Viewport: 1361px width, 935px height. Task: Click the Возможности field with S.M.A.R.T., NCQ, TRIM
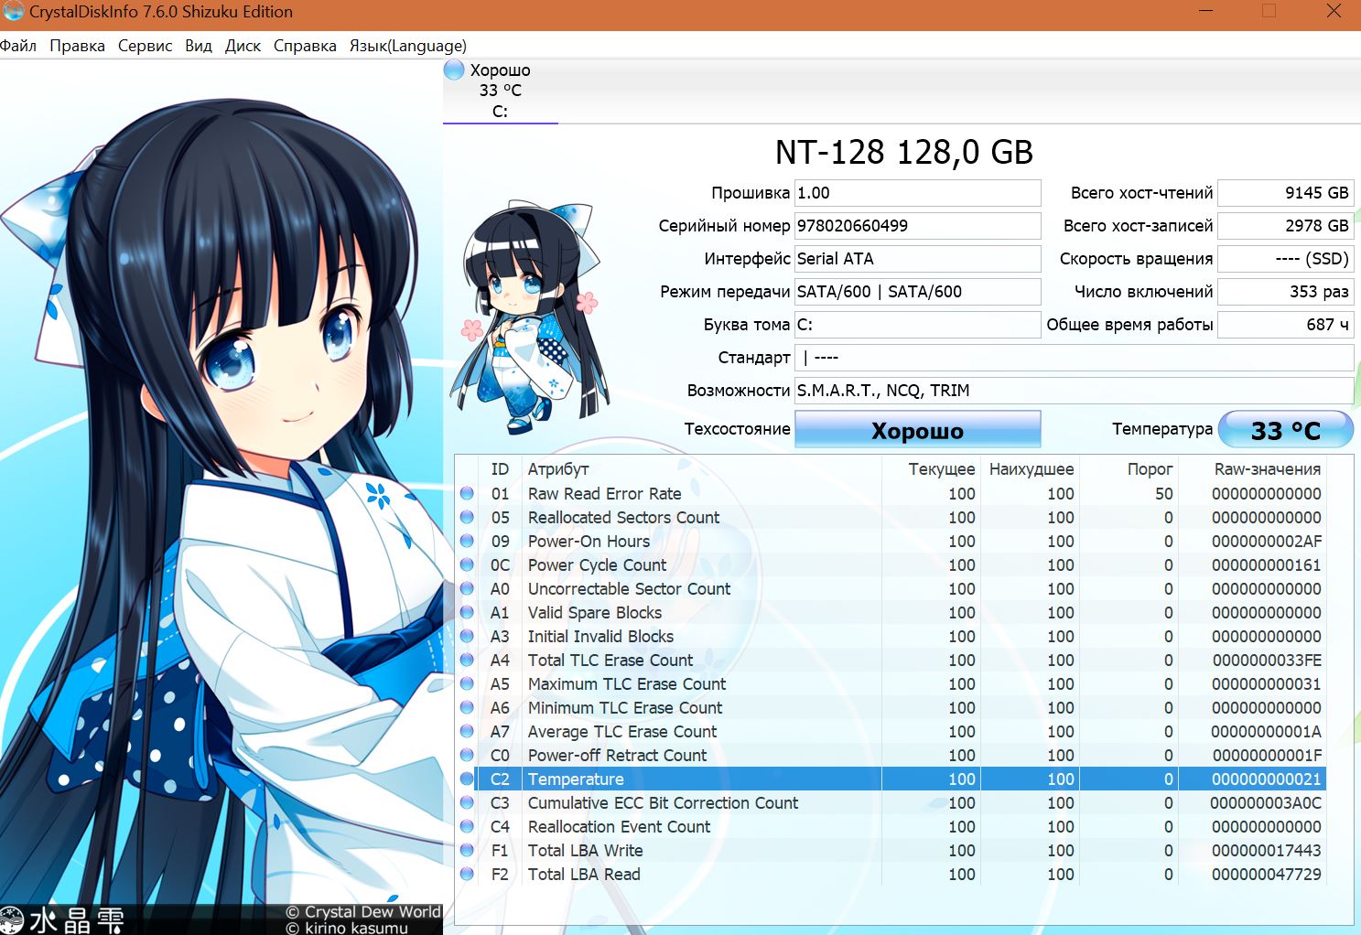point(1074,391)
